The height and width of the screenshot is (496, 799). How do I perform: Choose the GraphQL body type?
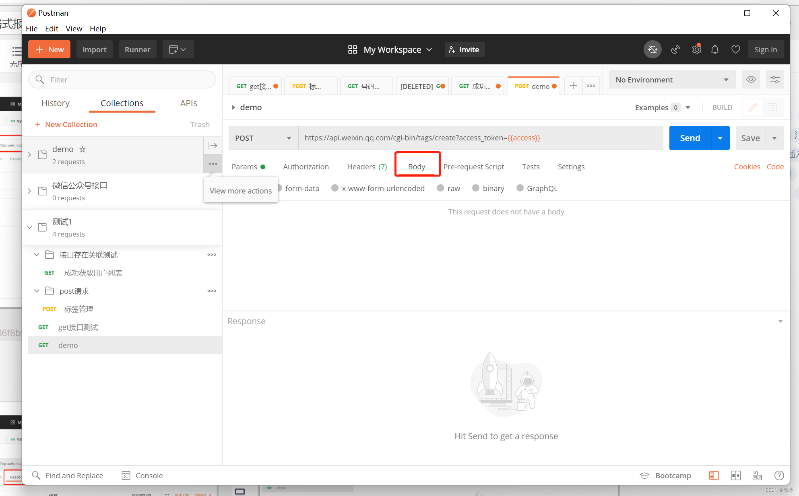click(x=520, y=188)
